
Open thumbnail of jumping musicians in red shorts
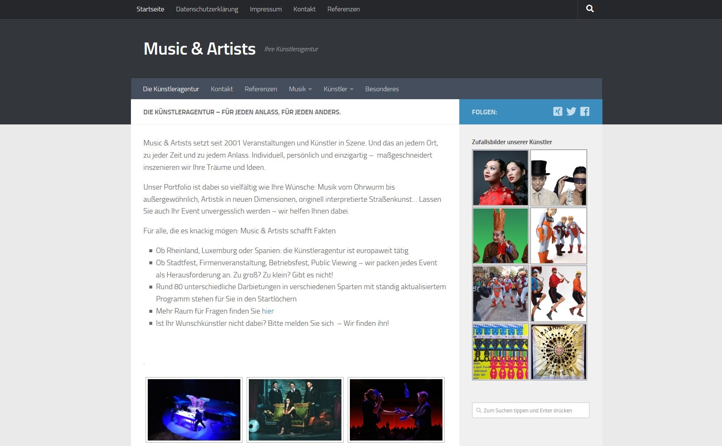[559, 293]
